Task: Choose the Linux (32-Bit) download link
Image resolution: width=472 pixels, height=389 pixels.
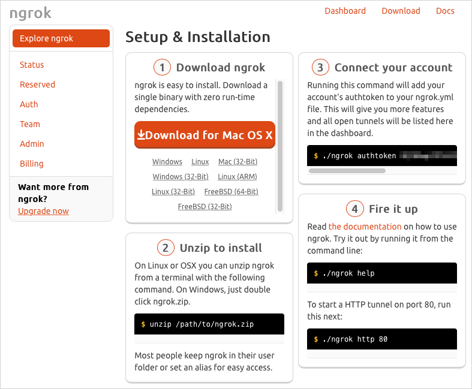Action: click(x=173, y=192)
